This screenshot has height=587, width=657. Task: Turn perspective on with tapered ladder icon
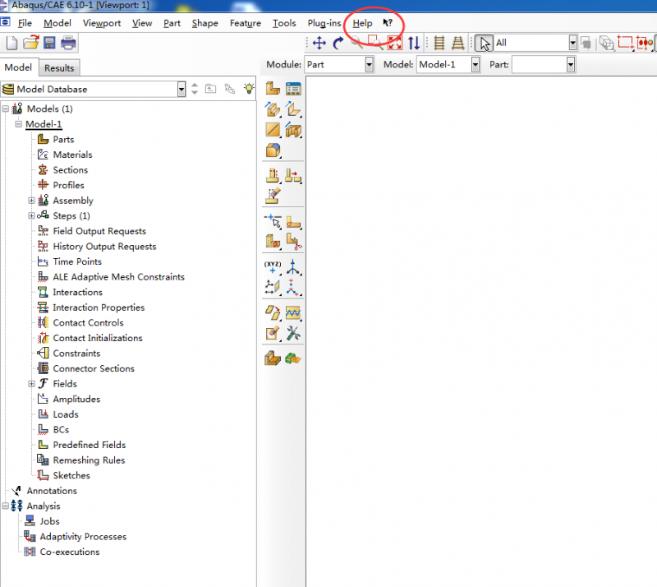(x=458, y=43)
